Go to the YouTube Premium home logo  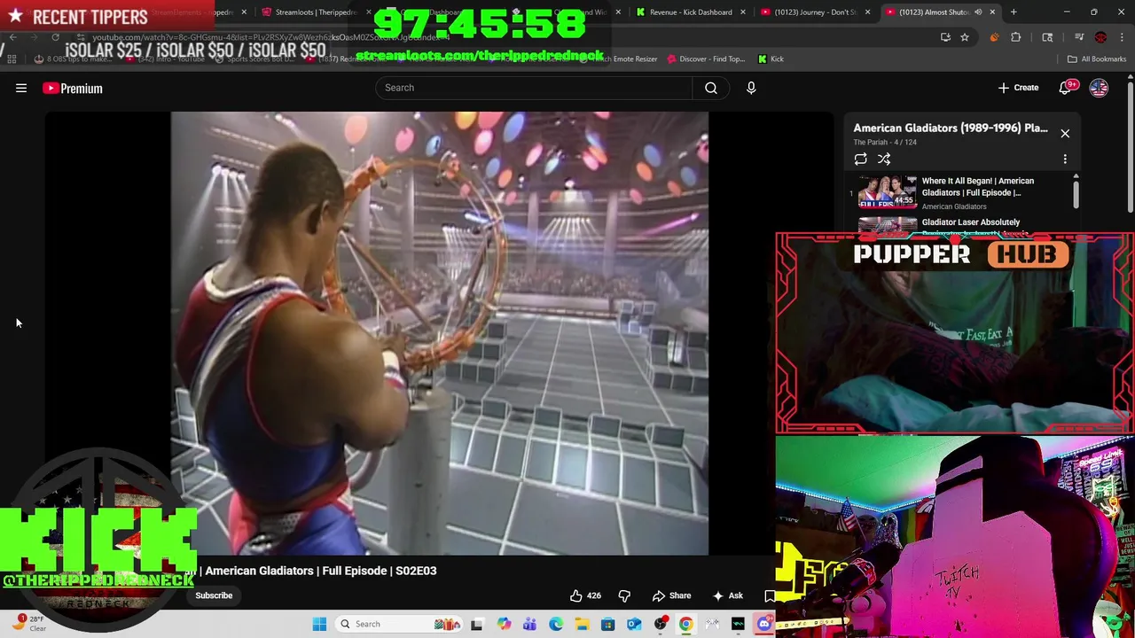[73, 88]
